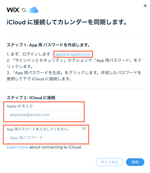Click the Wix logo
150x173 pixels.
click(x=13, y=10)
